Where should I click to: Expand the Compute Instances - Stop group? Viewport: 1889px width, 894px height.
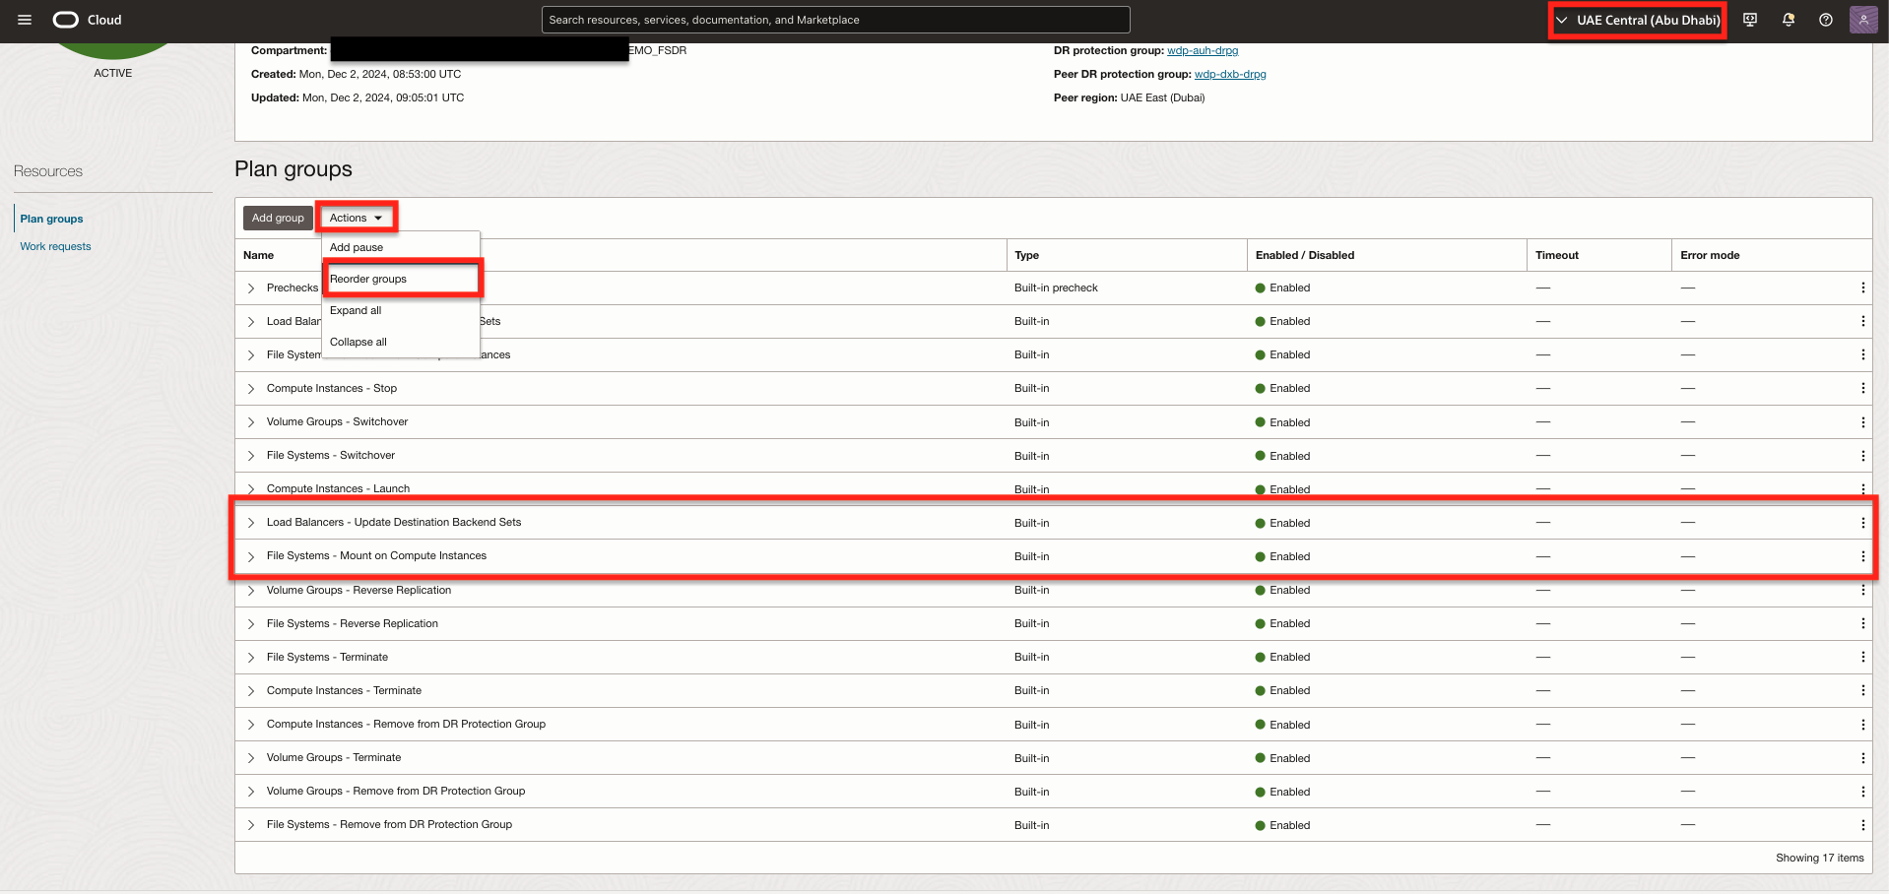click(251, 389)
